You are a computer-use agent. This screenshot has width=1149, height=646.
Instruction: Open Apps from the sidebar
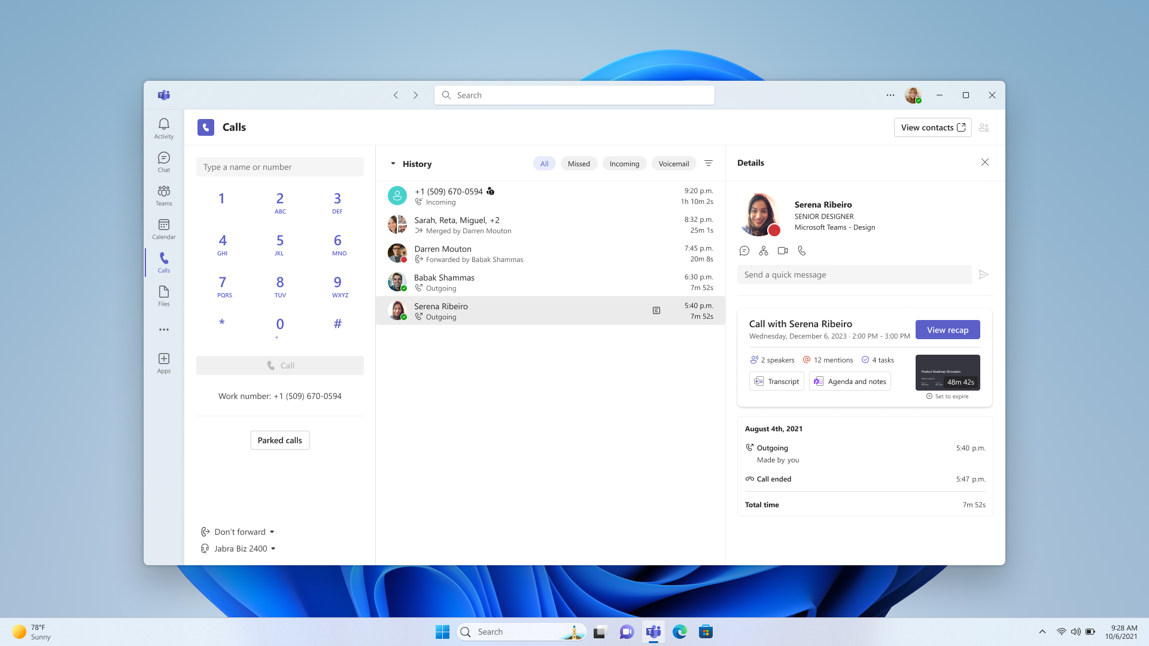[163, 362]
